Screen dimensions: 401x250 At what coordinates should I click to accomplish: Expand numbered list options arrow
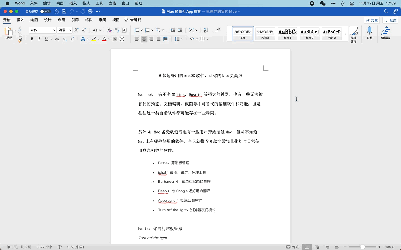point(152,30)
